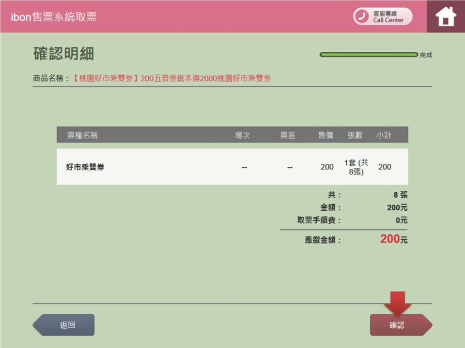
Task: Click the 售價 column header
Action: coord(325,135)
